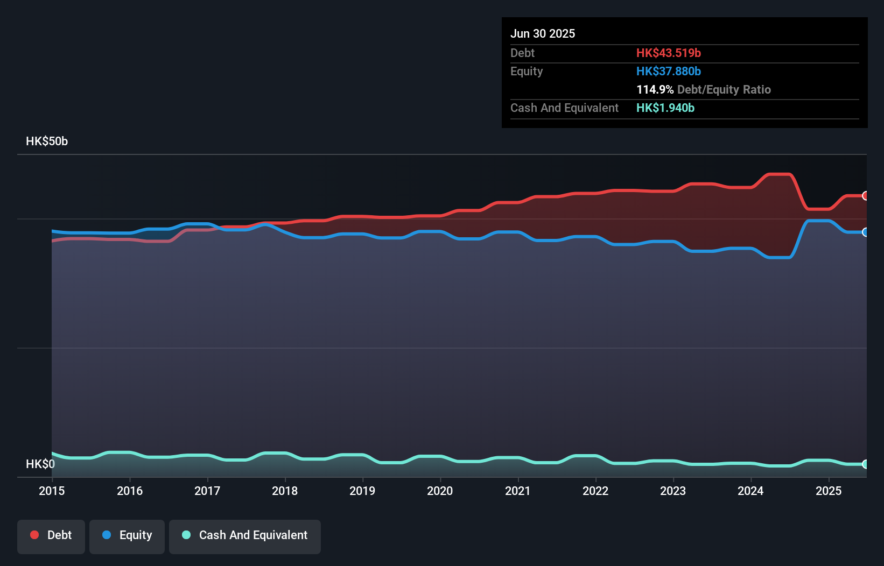884x566 pixels.
Task: Click the teal Cash legend dot
Action: point(186,535)
